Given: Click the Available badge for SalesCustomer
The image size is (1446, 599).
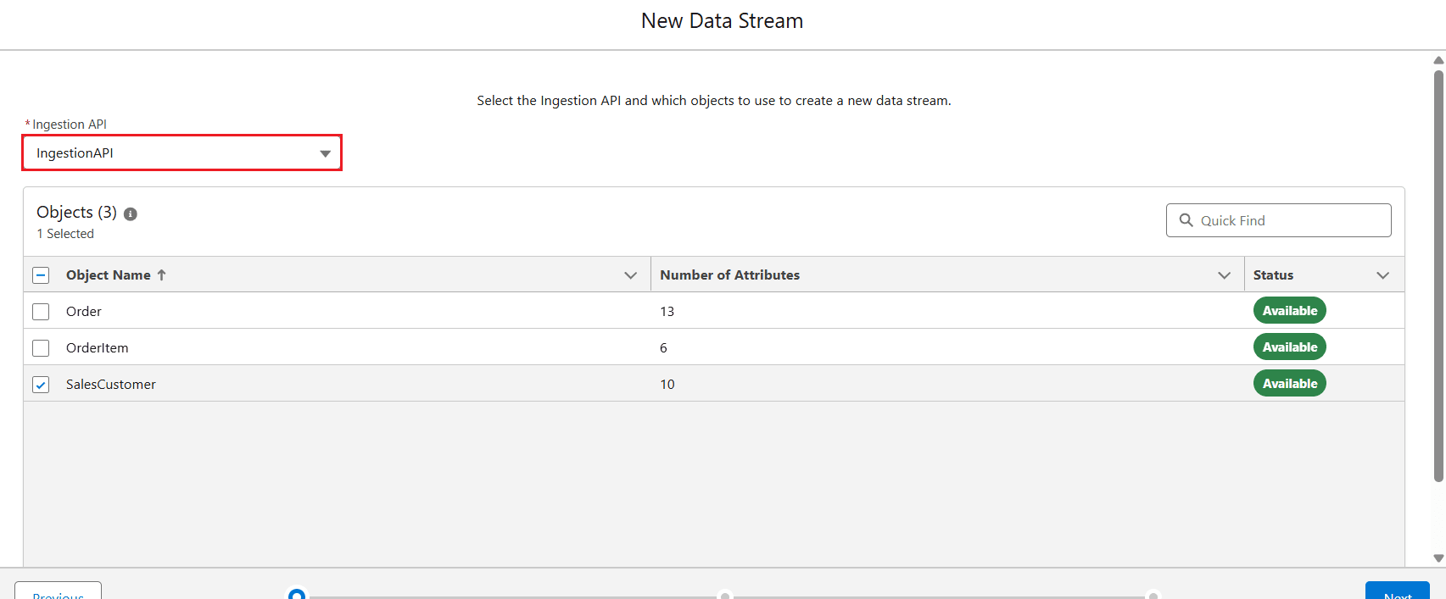Looking at the screenshot, I should point(1289,384).
